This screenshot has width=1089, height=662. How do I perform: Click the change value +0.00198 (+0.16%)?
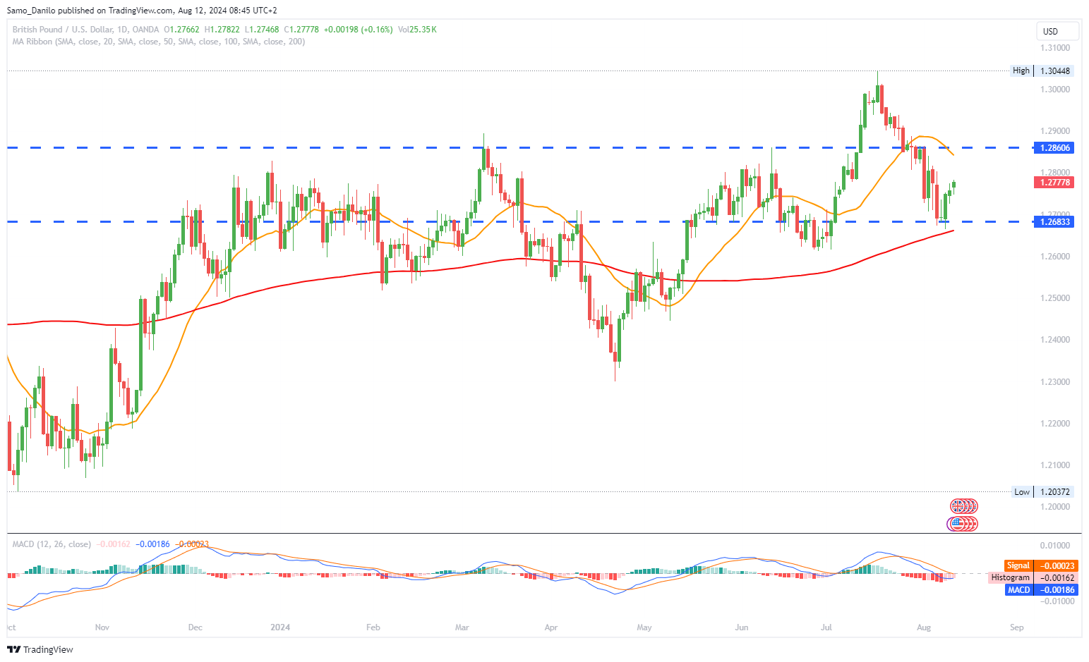pos(358,30)
